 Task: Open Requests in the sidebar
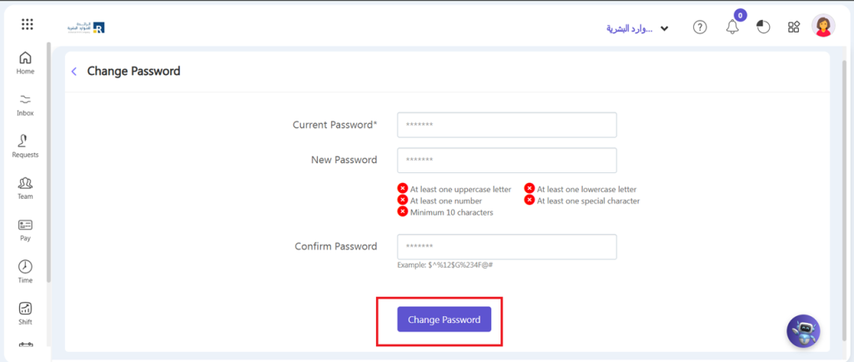tap(25, 146)
